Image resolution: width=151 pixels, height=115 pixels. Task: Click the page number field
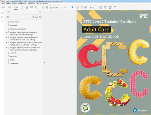(x=55, y=7)
